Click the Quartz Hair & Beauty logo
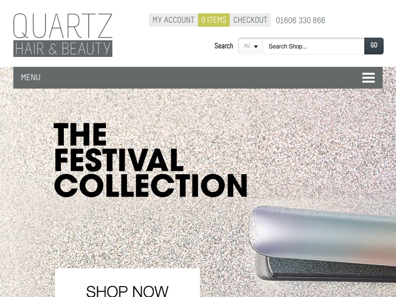Viewport: 396px width, 297px height. pos(63,35)
